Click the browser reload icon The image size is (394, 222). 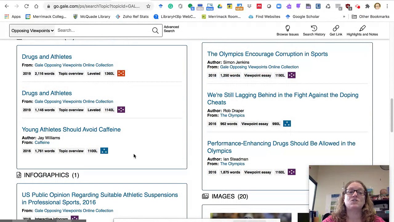click(x=26, y=6)
